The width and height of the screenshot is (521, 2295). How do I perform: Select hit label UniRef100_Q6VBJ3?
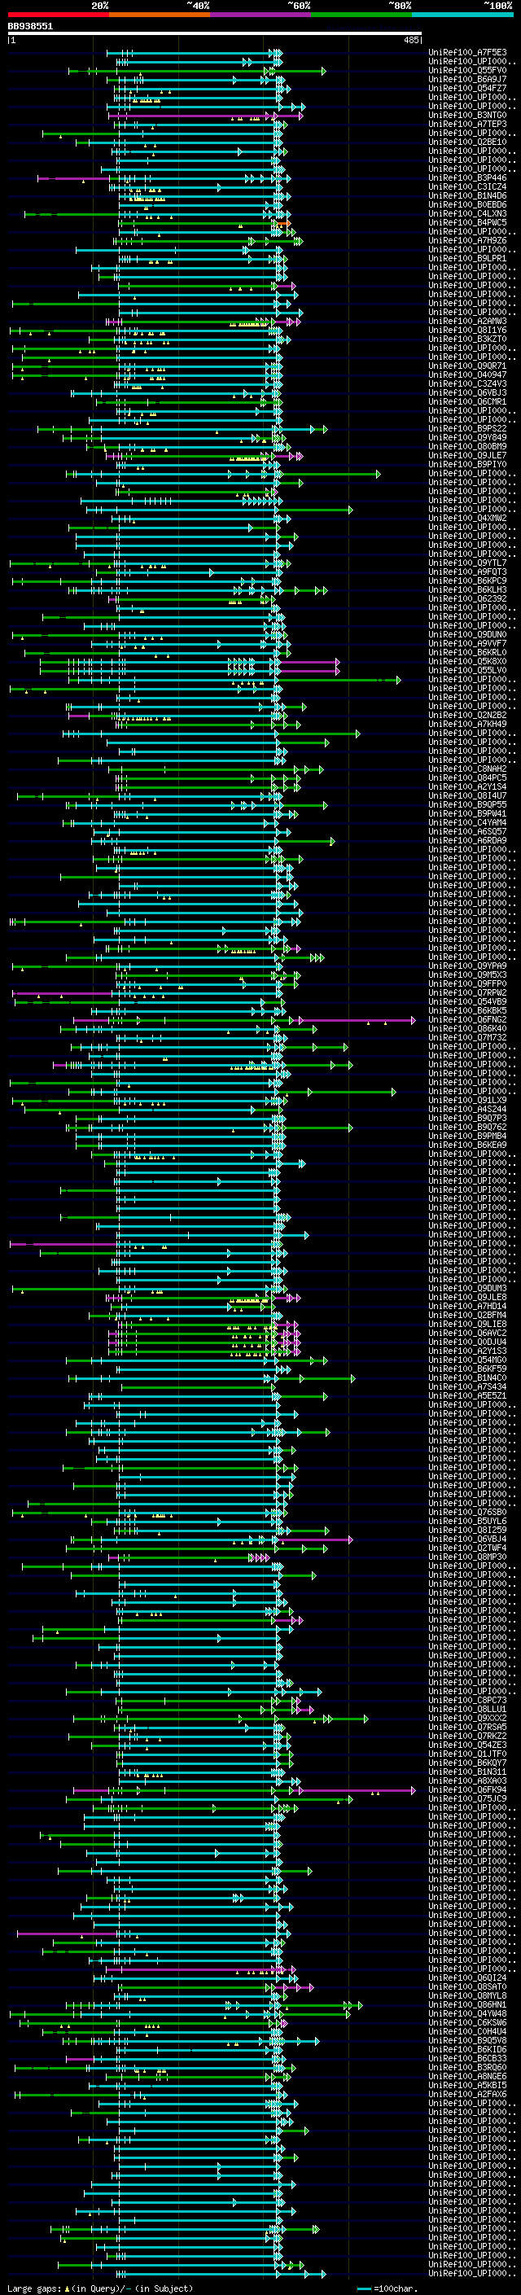(x=467, y=393)
